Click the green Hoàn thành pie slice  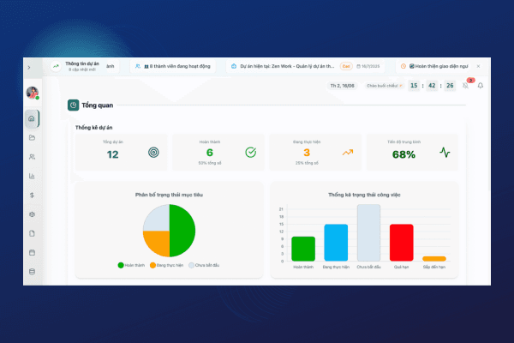(x=183, y=231)
